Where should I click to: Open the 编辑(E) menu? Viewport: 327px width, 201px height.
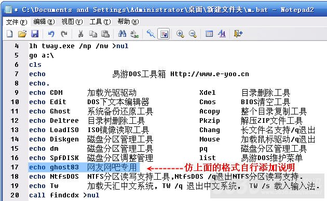pyautogui.click(x=44, y=22)
